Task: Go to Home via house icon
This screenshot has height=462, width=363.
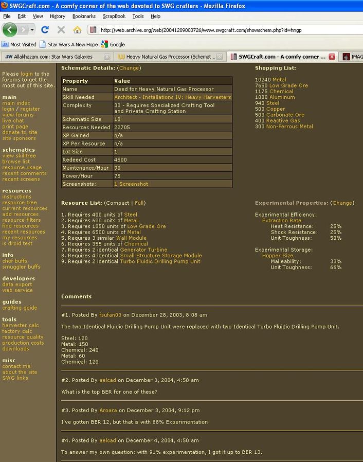Action: click(x=77, y=30)
